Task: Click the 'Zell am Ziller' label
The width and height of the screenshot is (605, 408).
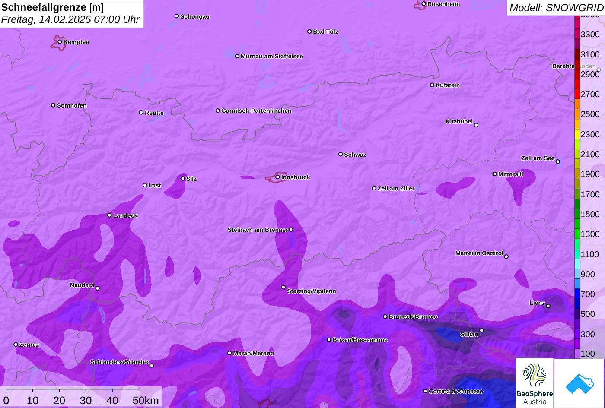Action: (396, 188)
